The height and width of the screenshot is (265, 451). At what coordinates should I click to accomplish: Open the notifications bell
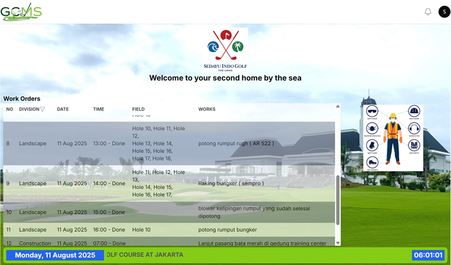coord(428,12)
